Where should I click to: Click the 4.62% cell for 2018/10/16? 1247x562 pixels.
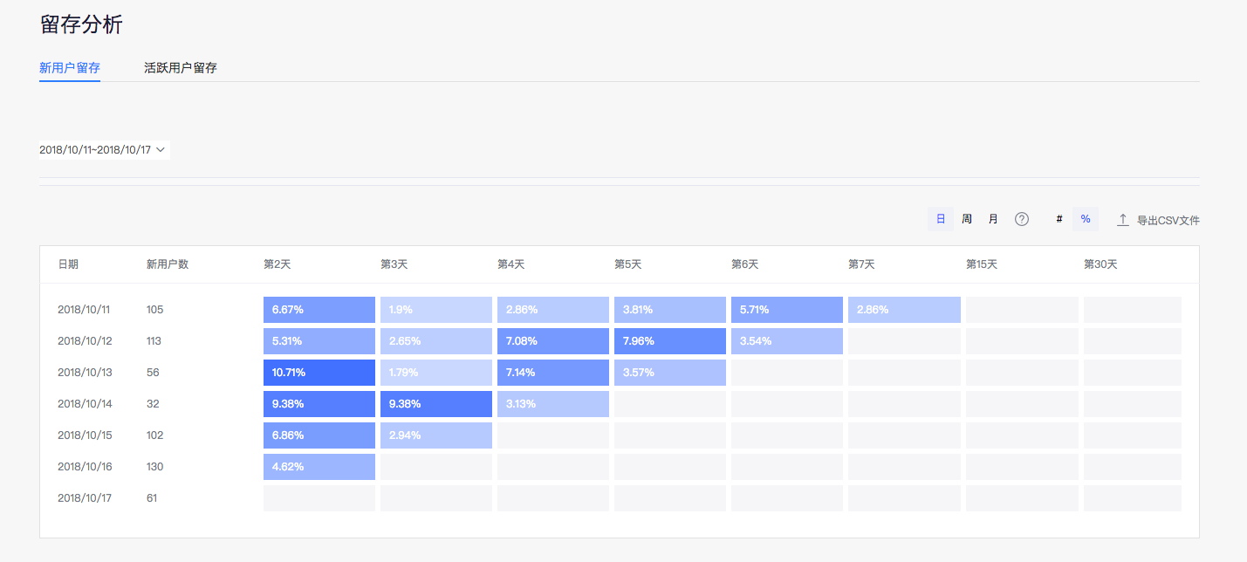pyautogui.click(x=319, y=467)
